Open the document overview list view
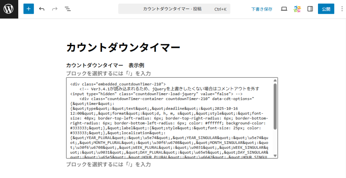 point(68,9)
